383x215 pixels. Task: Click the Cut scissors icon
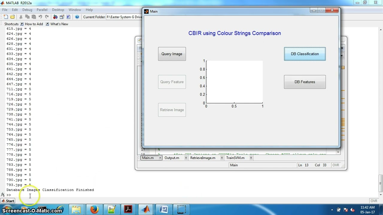(x=21, y=17)
